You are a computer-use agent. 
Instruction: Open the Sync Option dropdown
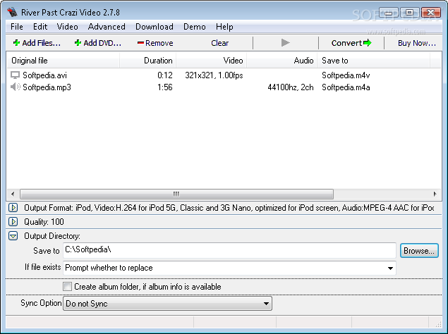click(x=167, y=304)
